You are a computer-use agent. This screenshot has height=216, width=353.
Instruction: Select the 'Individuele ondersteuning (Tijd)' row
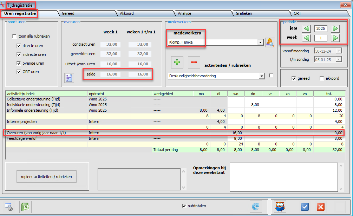(175, 105)
